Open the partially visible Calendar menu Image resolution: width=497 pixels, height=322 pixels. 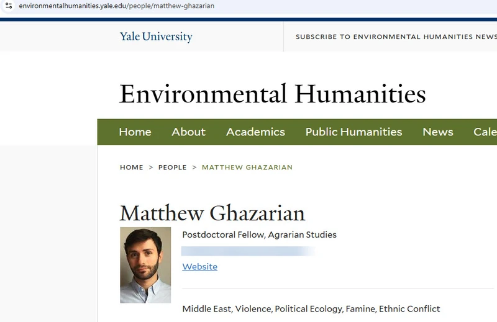point(485,132)
